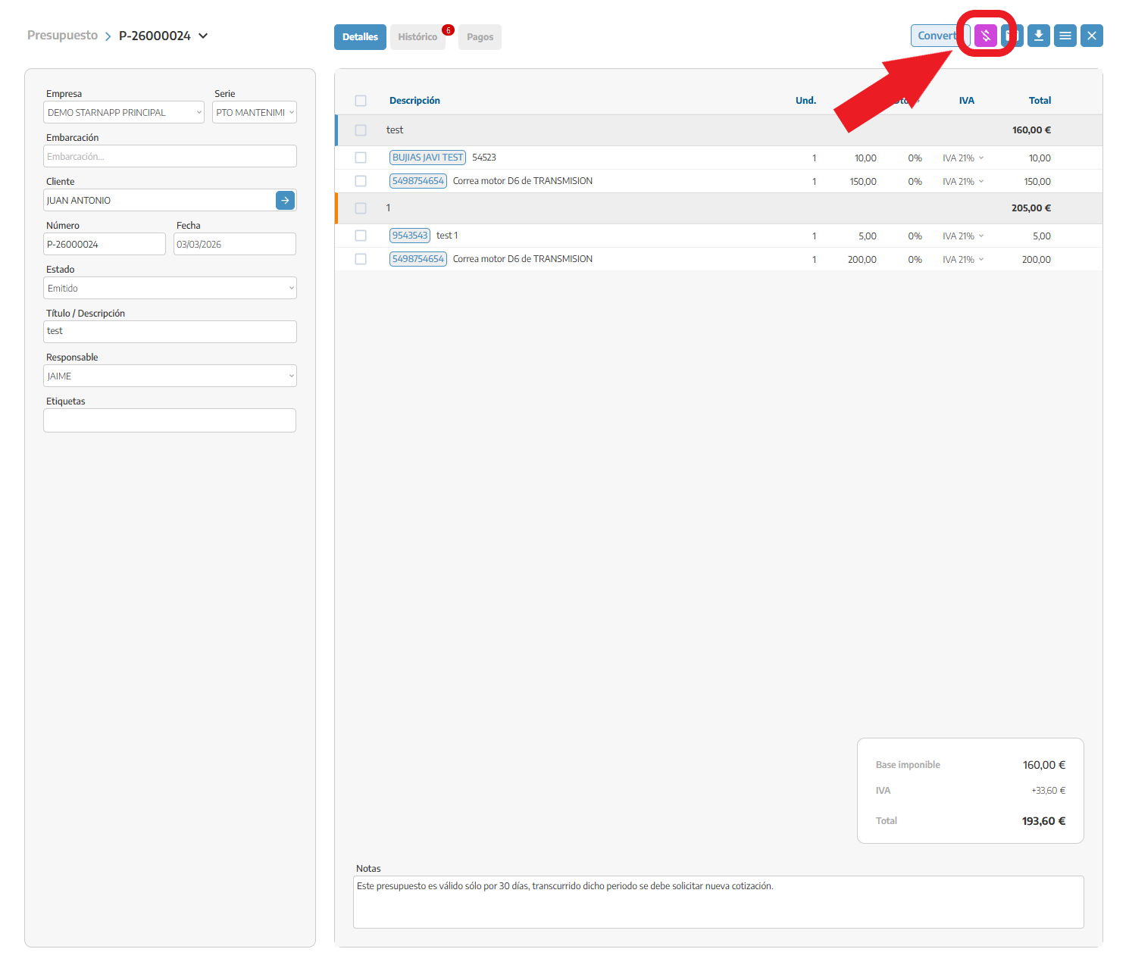Open the Estado Emitido dropdown
The height and width of the screenshot is (971, 1129).
pyautogui.click(x=170, y=288)
